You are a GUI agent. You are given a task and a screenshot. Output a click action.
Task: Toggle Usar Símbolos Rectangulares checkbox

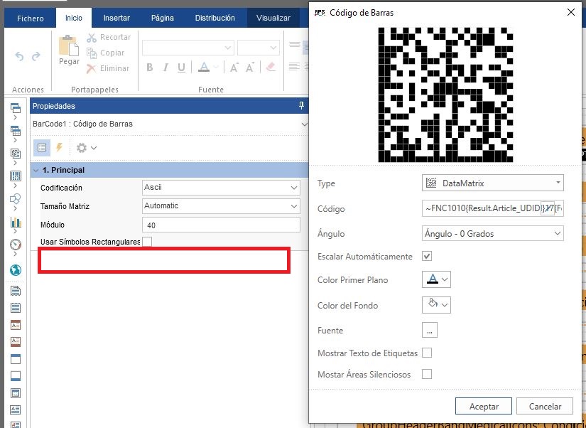(147, 242)
